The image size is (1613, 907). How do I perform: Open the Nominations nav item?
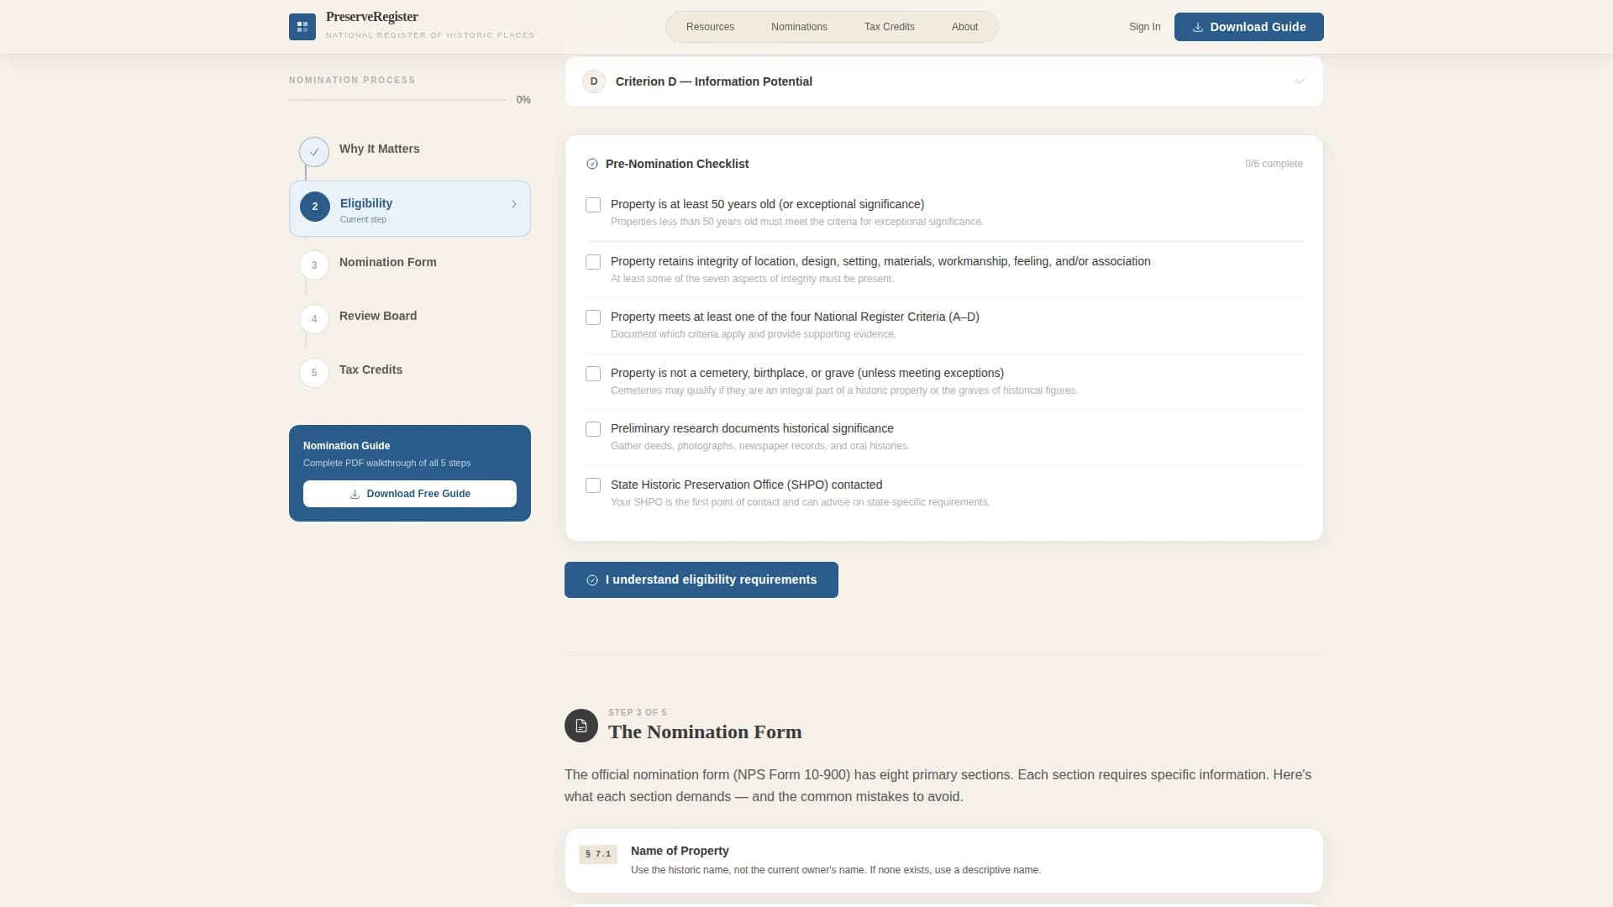[x=799, y=27]
